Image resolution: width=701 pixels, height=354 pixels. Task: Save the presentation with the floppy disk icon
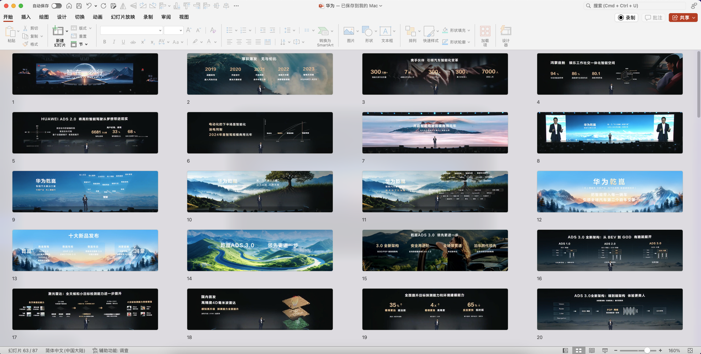tap(79, 6)
